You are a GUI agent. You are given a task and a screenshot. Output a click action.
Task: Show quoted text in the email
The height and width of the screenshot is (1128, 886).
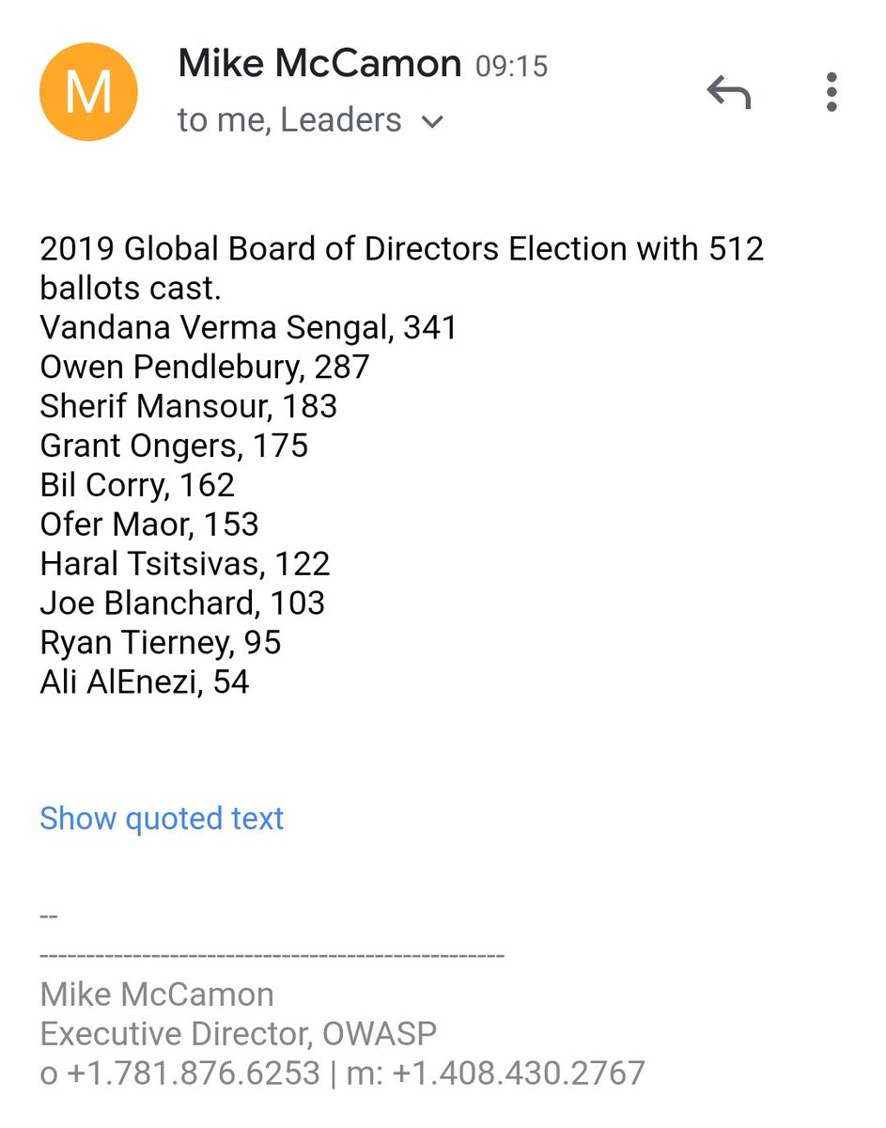162,818
